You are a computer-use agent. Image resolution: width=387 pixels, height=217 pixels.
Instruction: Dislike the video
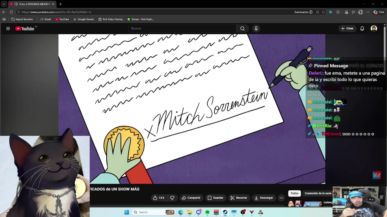tap(172, 198)
